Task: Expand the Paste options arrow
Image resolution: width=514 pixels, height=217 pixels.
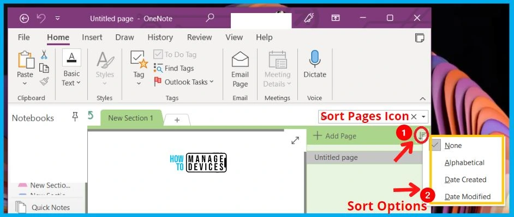Action: (25, 83)
